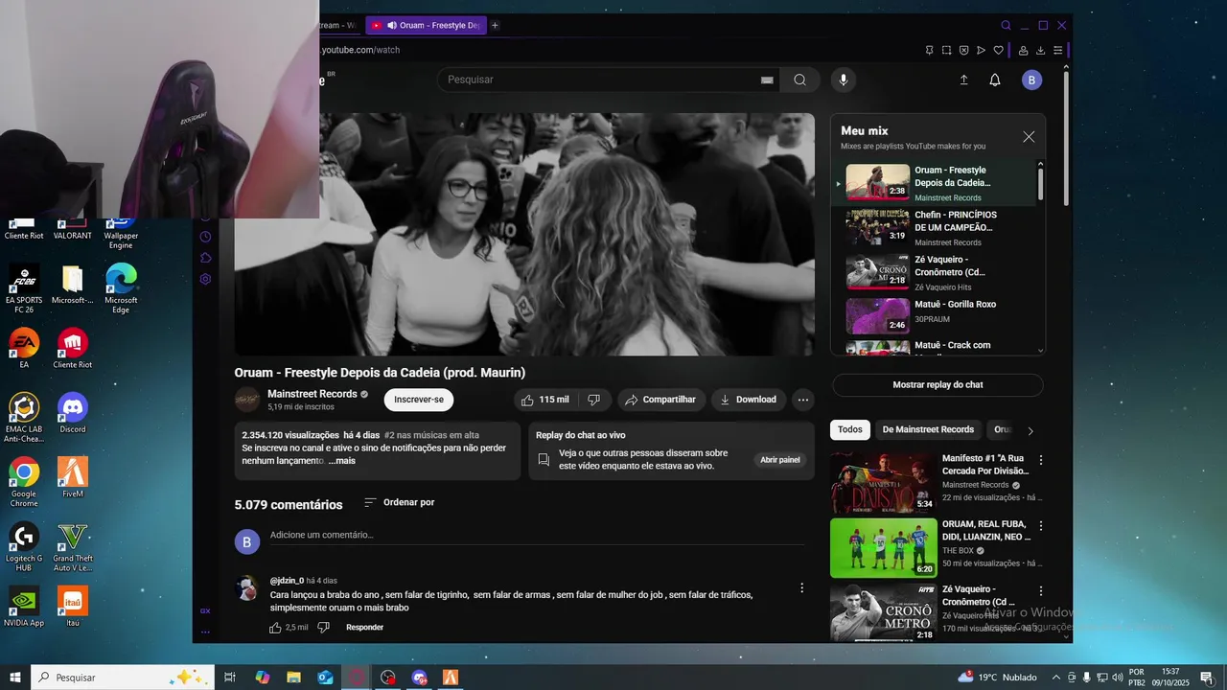
Task: Open sidebar history clock icon
Action: (205, 237)
